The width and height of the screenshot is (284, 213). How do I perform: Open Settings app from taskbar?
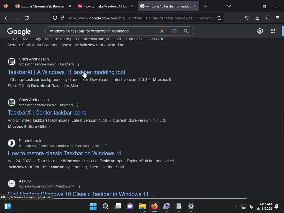[x=191, y=206]
